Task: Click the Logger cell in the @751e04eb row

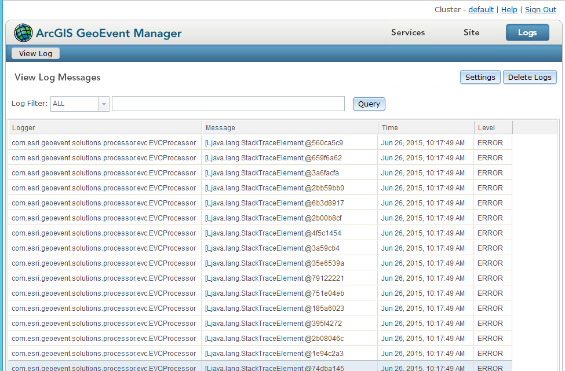Action: 104,294
